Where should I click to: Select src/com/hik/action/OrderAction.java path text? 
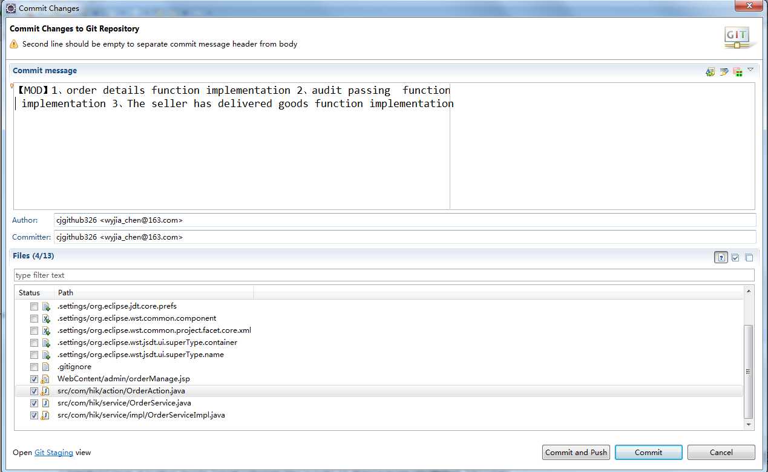(x=121, y=391)
